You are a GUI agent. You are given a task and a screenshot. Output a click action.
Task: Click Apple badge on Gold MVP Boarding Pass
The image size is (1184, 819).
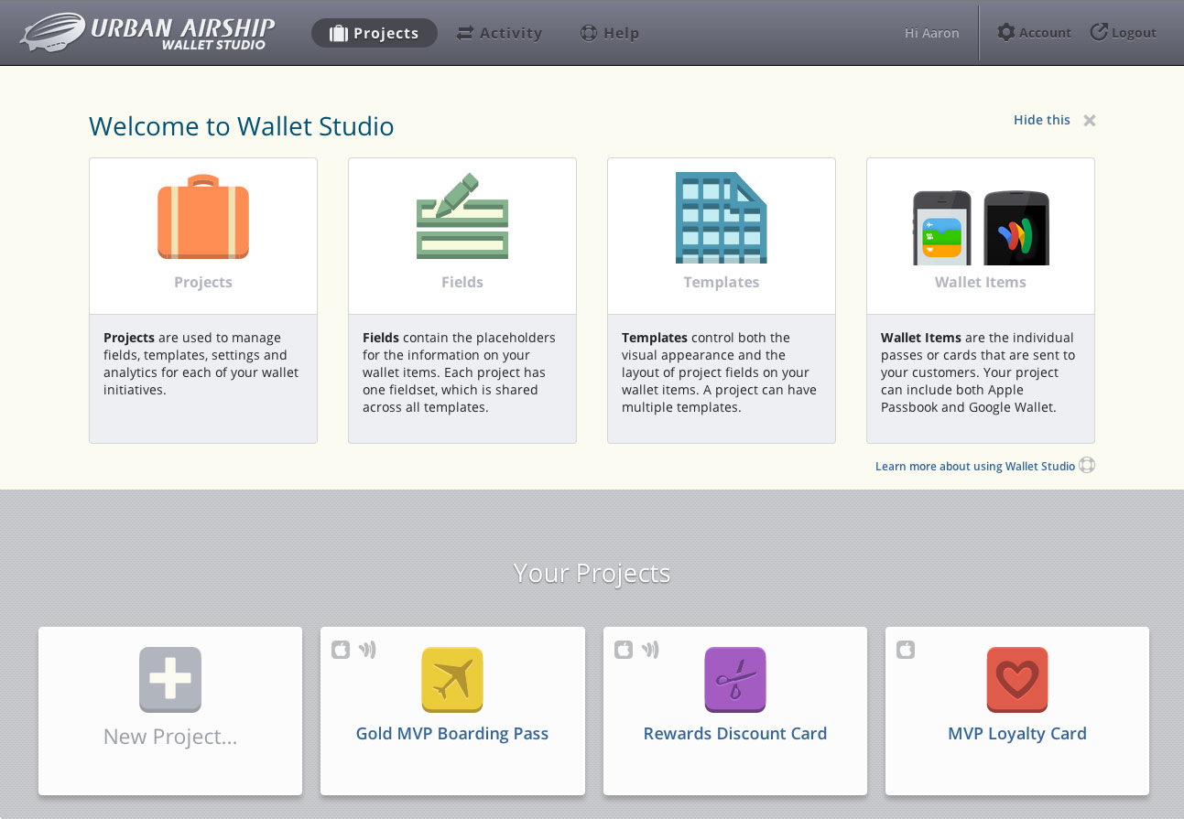[341, 650]
